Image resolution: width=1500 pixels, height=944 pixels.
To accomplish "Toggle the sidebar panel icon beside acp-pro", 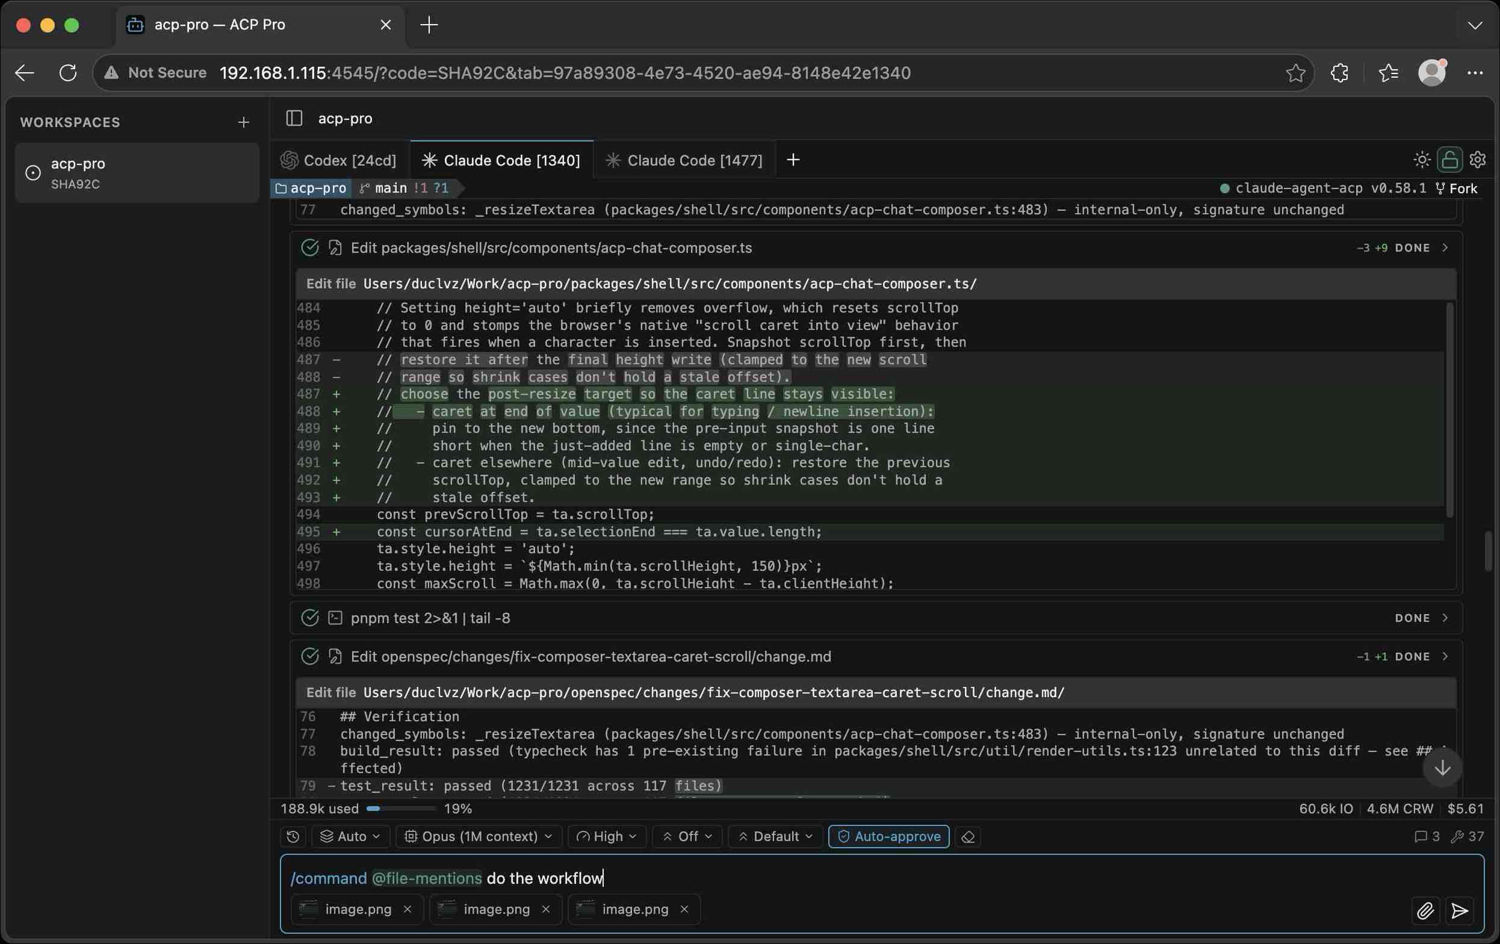I will tap(293, 119).
